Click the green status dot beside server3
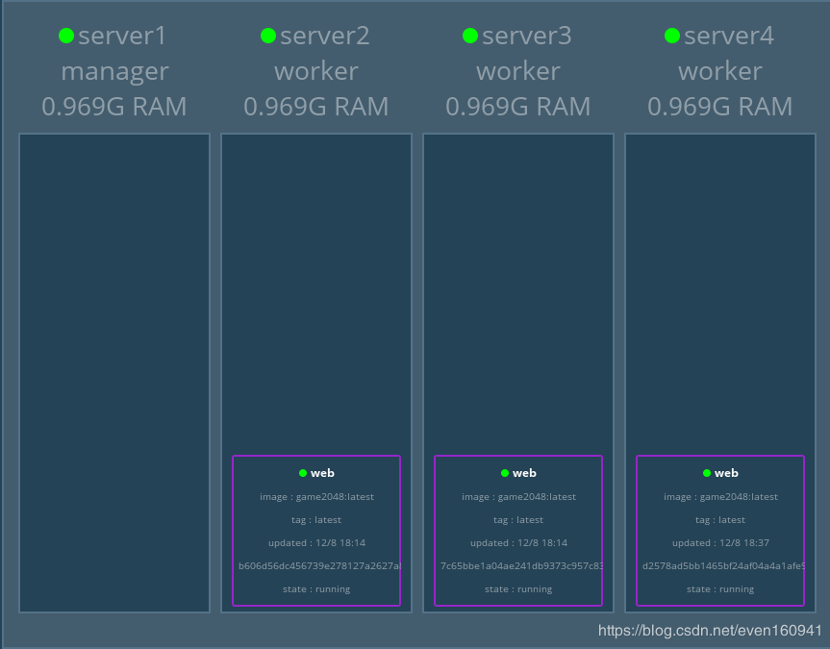 (x=470, y=36)
